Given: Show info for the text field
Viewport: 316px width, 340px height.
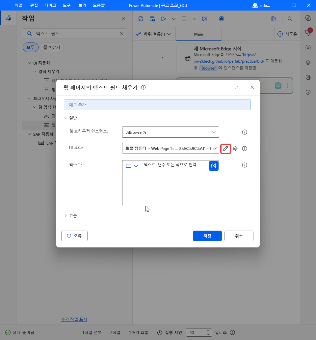Looking at the screenshot, I should 245,165.
